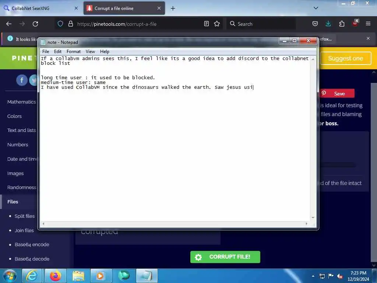This screenshot has width=377, height=283.
Task: Open the Notepad View menu
Action: pos(91,52)
